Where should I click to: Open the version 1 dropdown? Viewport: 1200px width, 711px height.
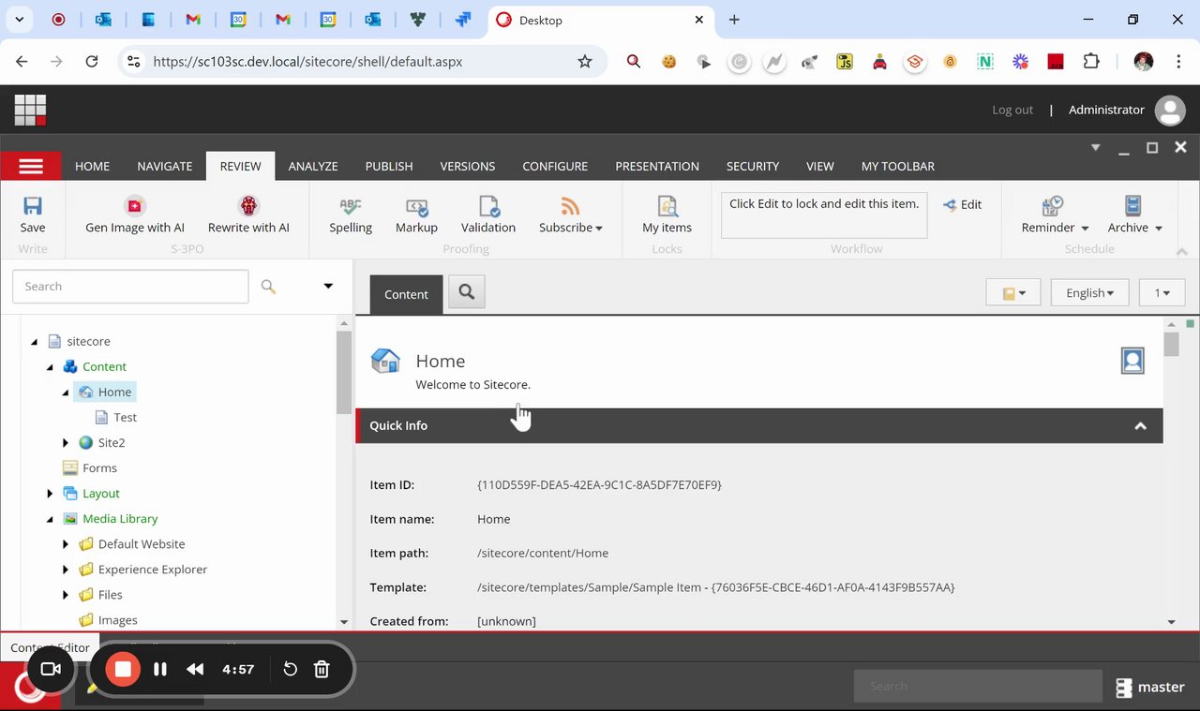point(1162,293)
